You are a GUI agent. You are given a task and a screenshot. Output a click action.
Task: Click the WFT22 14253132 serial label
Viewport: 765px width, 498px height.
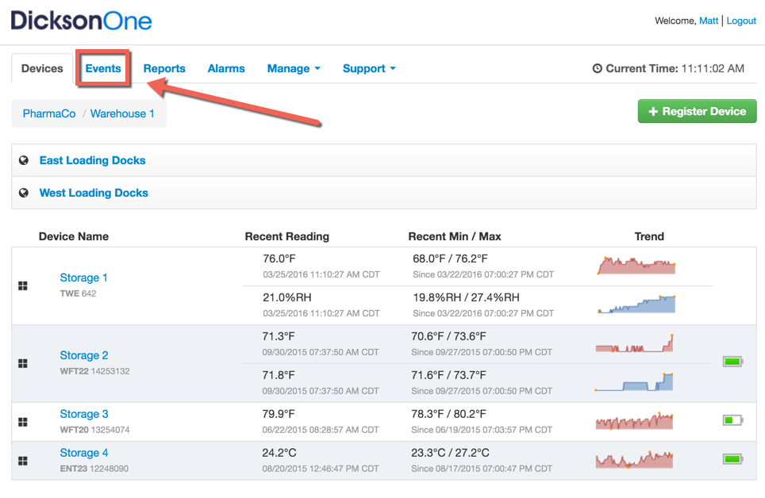coord(94,371)
